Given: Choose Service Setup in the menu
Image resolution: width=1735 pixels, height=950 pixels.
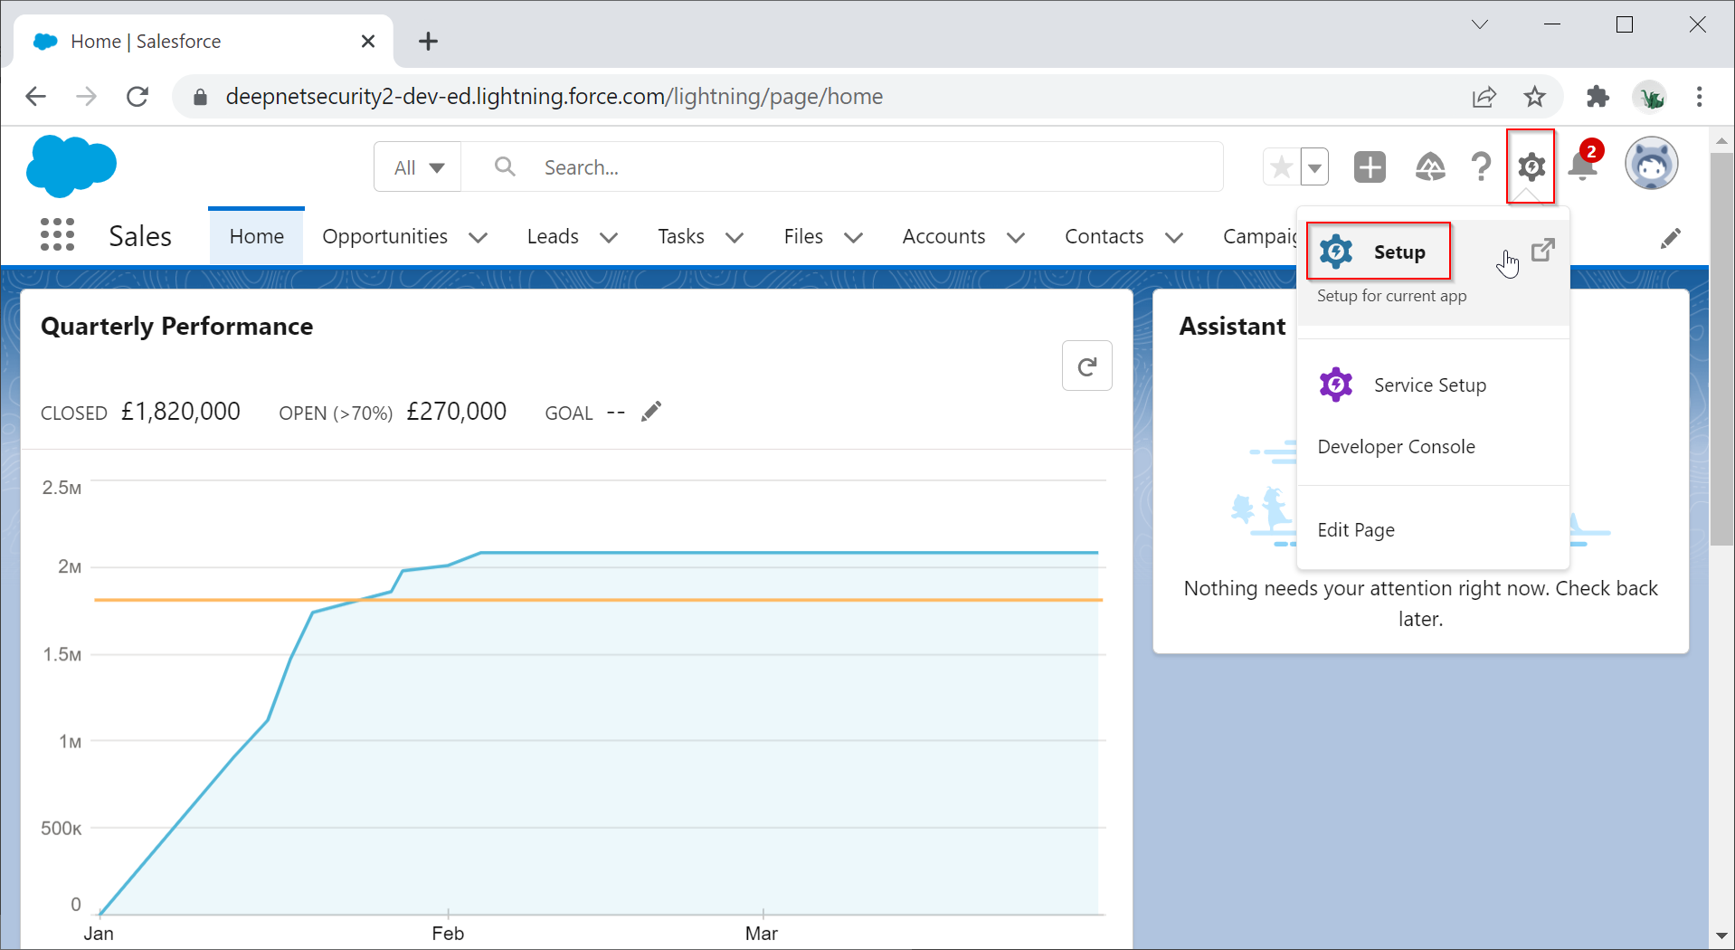Looking at the screenshot, I should pos(1429,385).
